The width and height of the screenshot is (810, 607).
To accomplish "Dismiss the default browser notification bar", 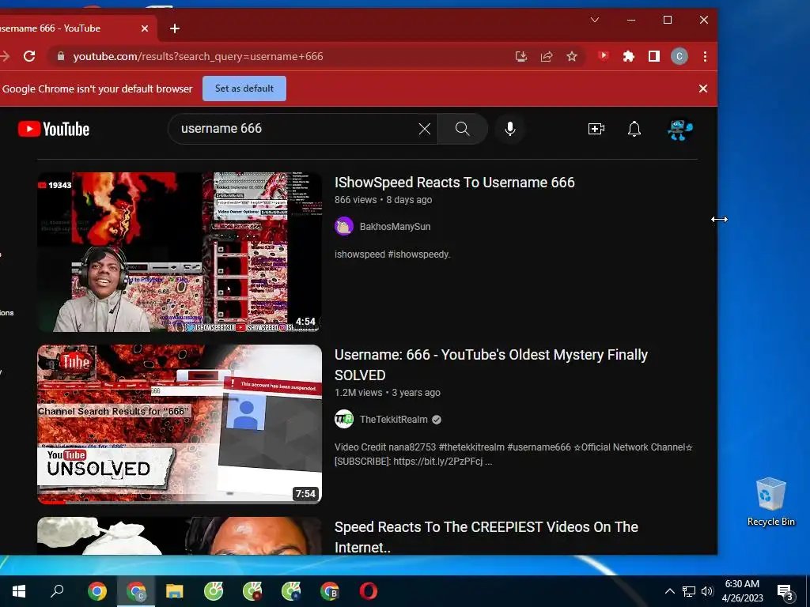I will tap(703, 89).
